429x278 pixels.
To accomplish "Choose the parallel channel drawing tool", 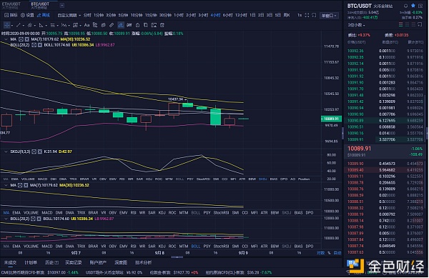I will click(29, 25).
